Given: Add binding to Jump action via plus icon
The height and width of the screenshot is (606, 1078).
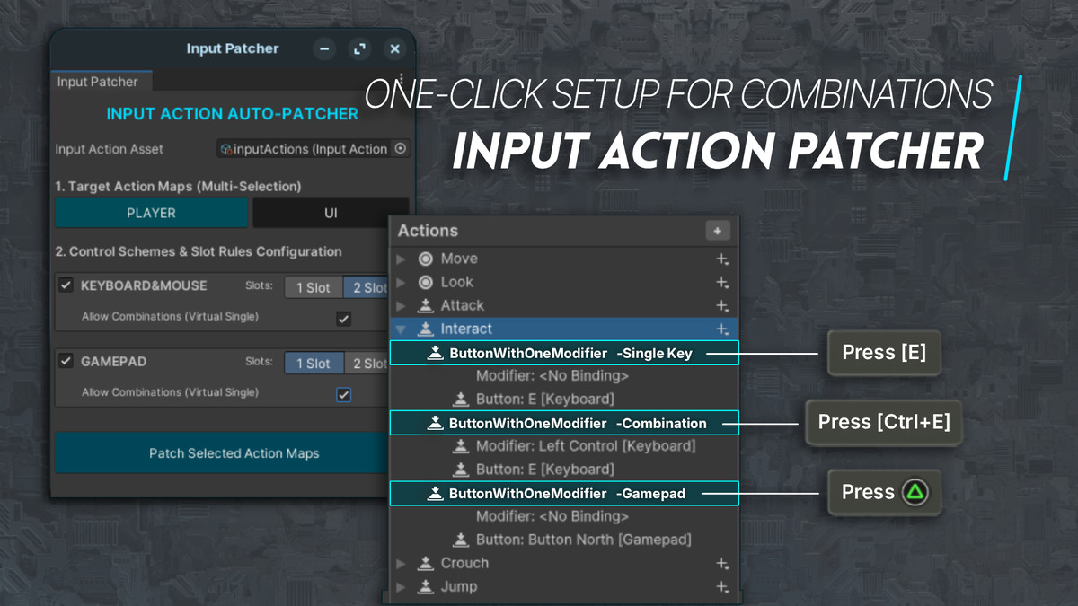Looking at the screenshot, I should (x=721, y=587).
